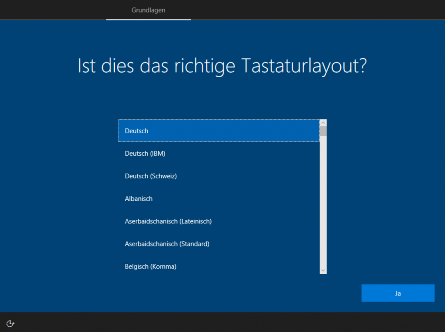Image resolution: width=445 pixels, height=332 pixels.
Task: Click the list scrollbar up arrow
Action: [323, 123]
